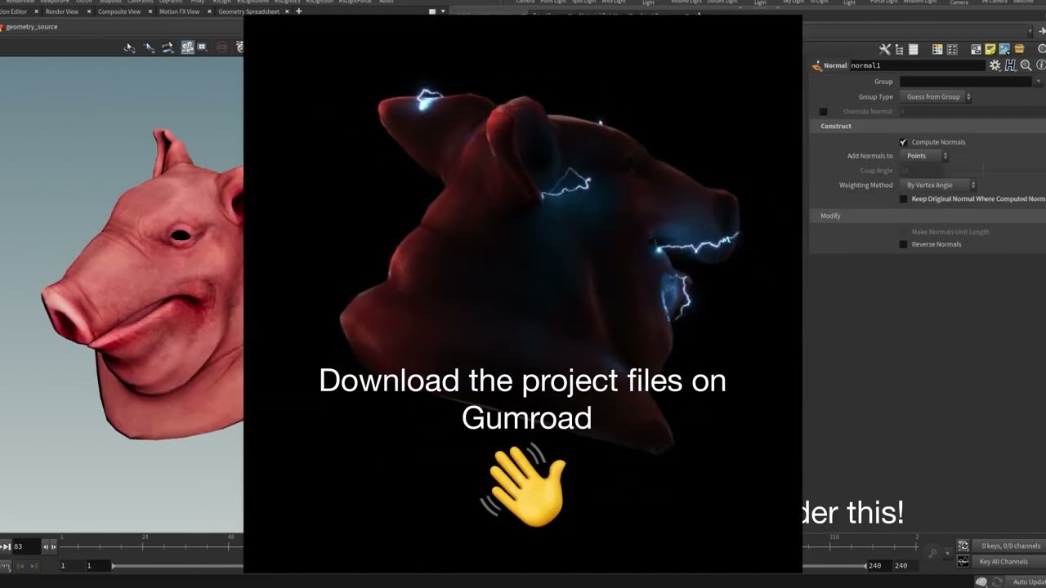Collapse the Modify section header
Screen dimensions: 1046x588
coord(928,216)
